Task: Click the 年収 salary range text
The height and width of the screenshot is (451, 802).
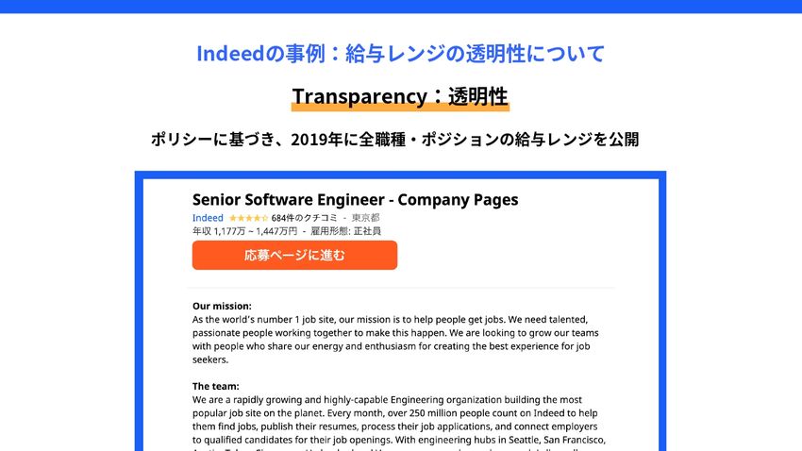Action: (244, 231)
